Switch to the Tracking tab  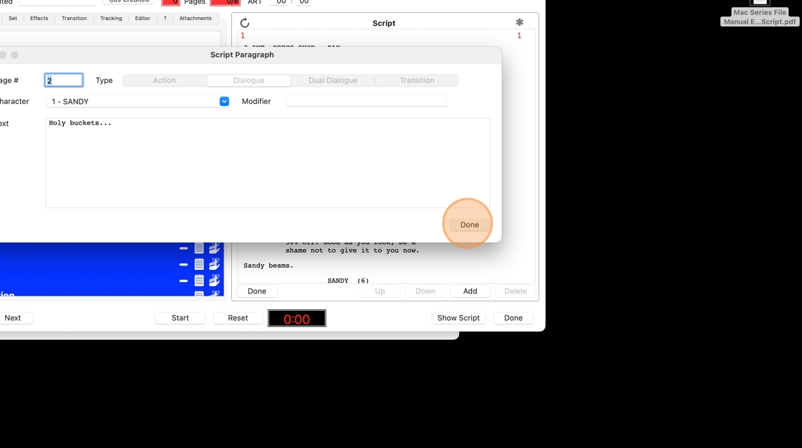point(111,19)
